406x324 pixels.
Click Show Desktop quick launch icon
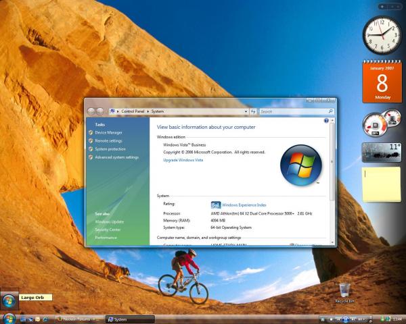pos(23,319)
